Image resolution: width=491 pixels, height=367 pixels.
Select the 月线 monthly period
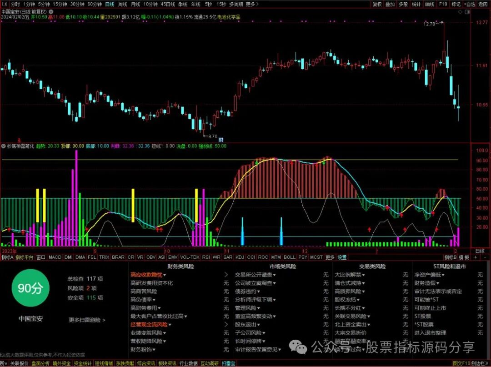coord(135,4)
